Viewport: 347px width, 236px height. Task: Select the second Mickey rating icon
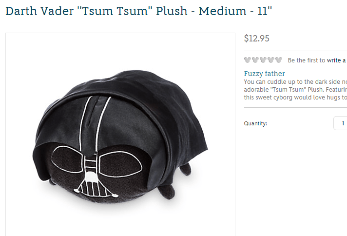pos(255,60)
